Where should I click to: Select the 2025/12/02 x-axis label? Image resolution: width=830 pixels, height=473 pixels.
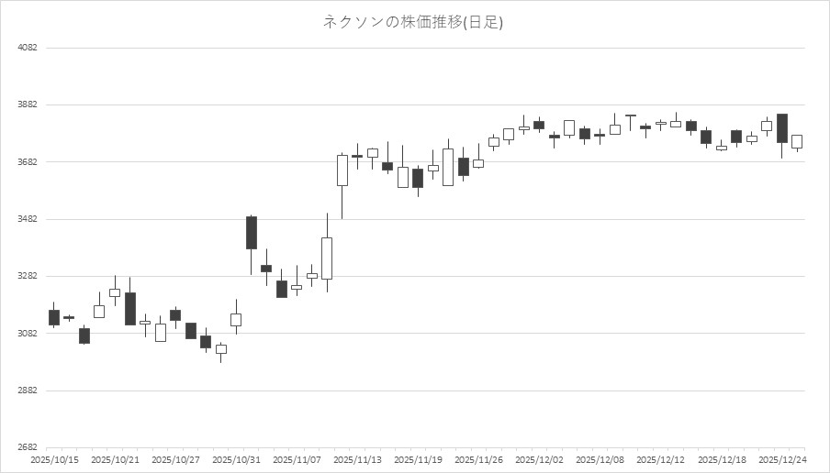pyautogui.click(x=539, y=459)
